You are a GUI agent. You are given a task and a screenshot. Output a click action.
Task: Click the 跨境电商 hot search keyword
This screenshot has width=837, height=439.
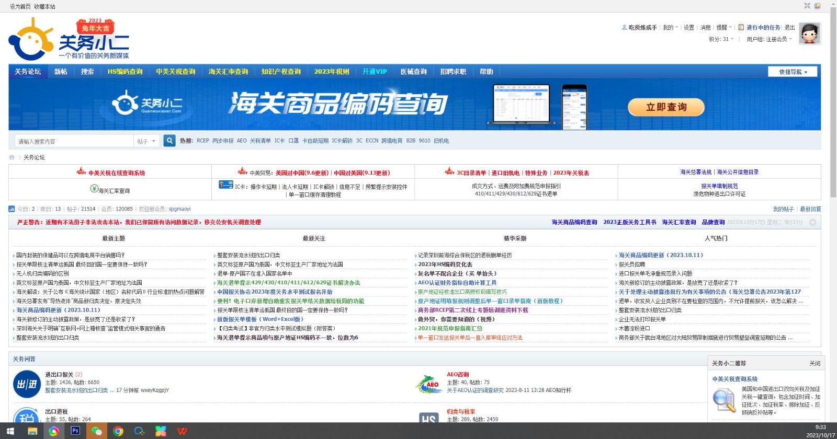[392, 141]
